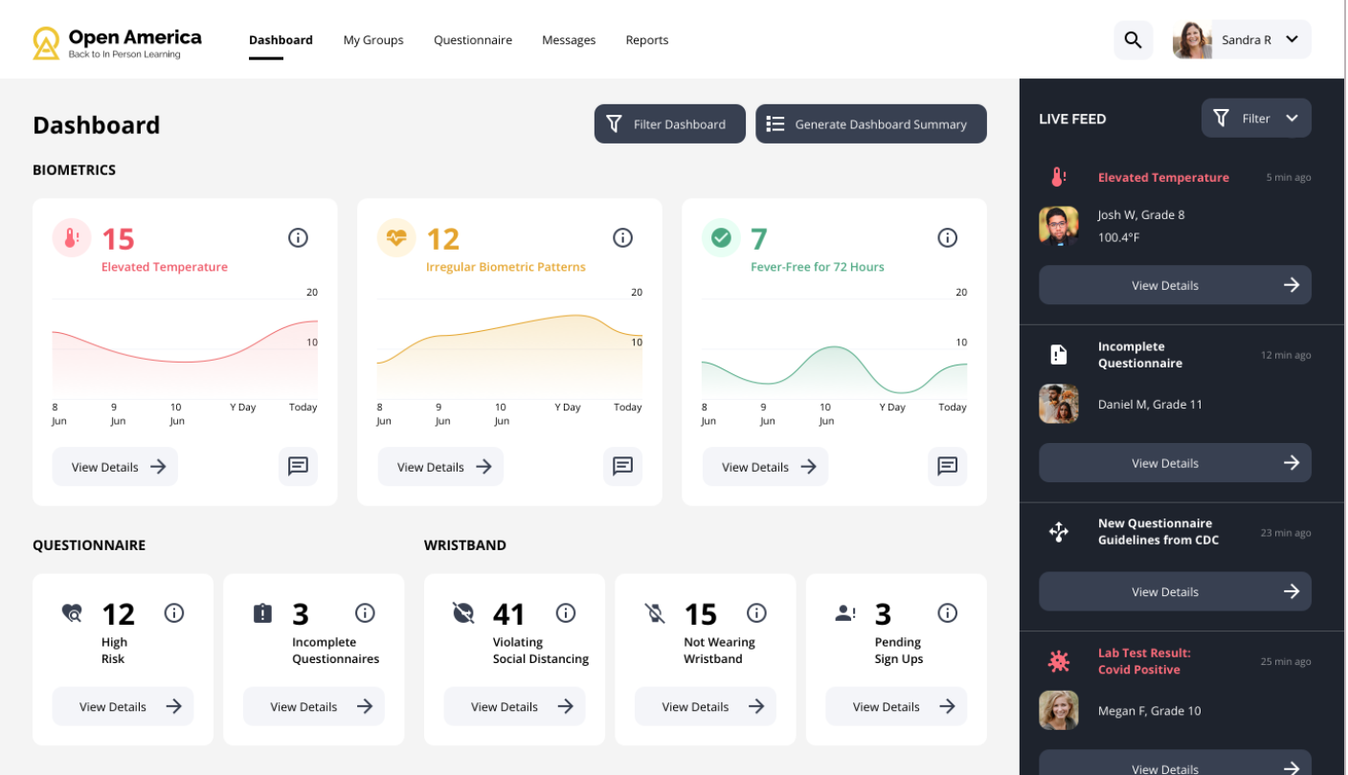
Task: Click the Covid Positive lab result icon in Live Feed
Action: coord(1059,660)
